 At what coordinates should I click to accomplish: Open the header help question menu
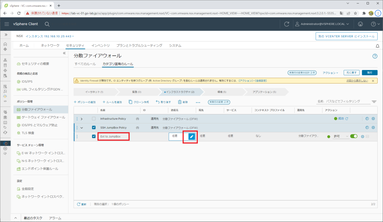pos(375,24)
